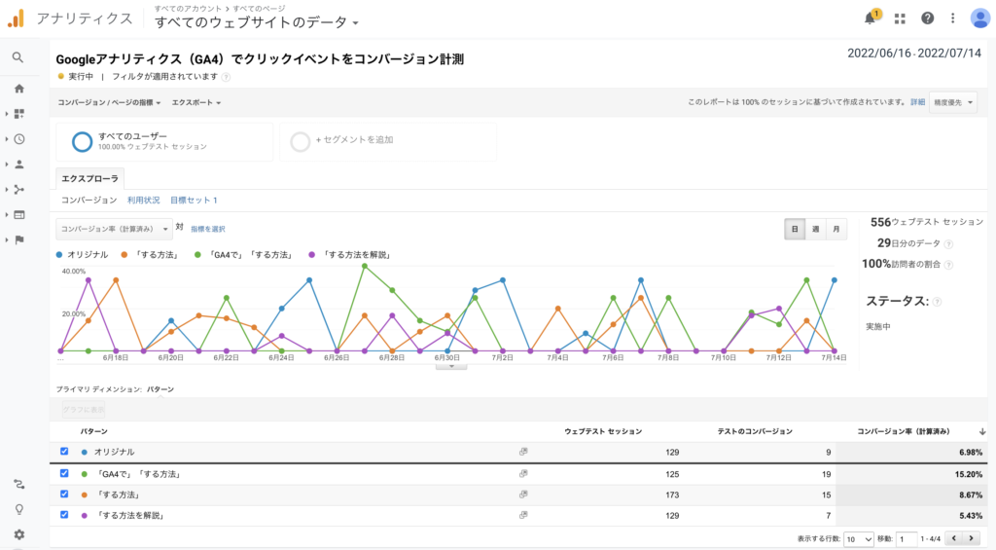Open variant link icon for「GA4で」「する方法」row

(522, 474)
